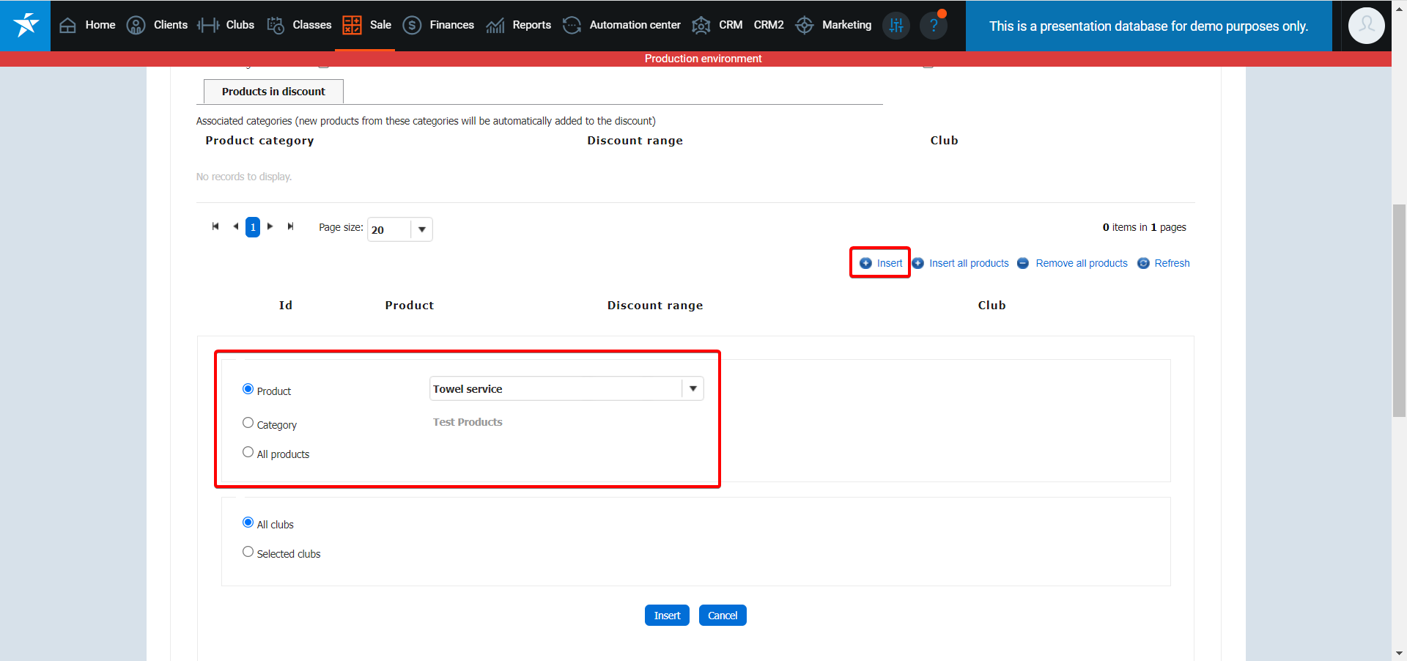The height and width of the screenshot is (661, 1407).
Task: Switch to Products in discount tab
Action: (x=273, y=92)
